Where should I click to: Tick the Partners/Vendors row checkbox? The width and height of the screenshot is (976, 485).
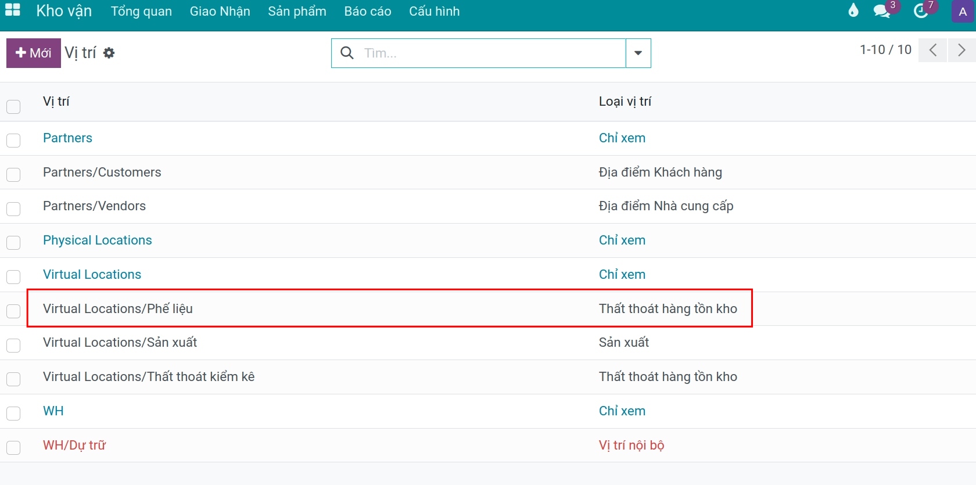tap(13, 209)
